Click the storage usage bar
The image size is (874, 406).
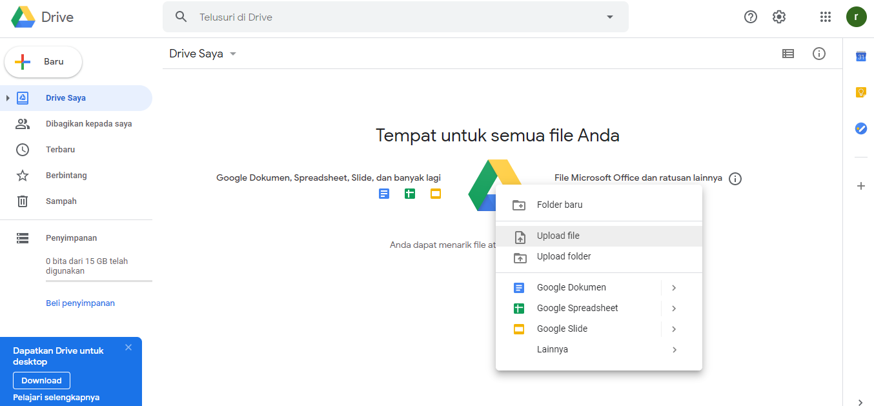[x=99, y=281]
